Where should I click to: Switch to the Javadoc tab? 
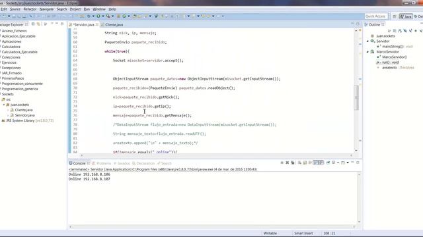[x=122, y=163]
